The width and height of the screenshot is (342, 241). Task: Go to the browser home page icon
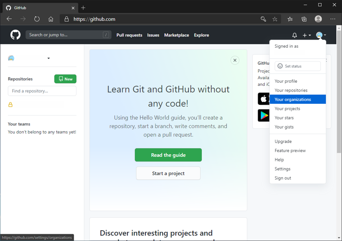[51, 19]
